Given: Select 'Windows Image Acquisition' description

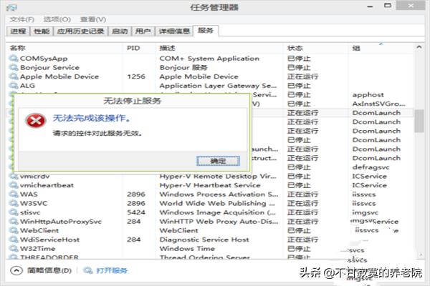Looking at the screenshot, I should click(217, 212).
